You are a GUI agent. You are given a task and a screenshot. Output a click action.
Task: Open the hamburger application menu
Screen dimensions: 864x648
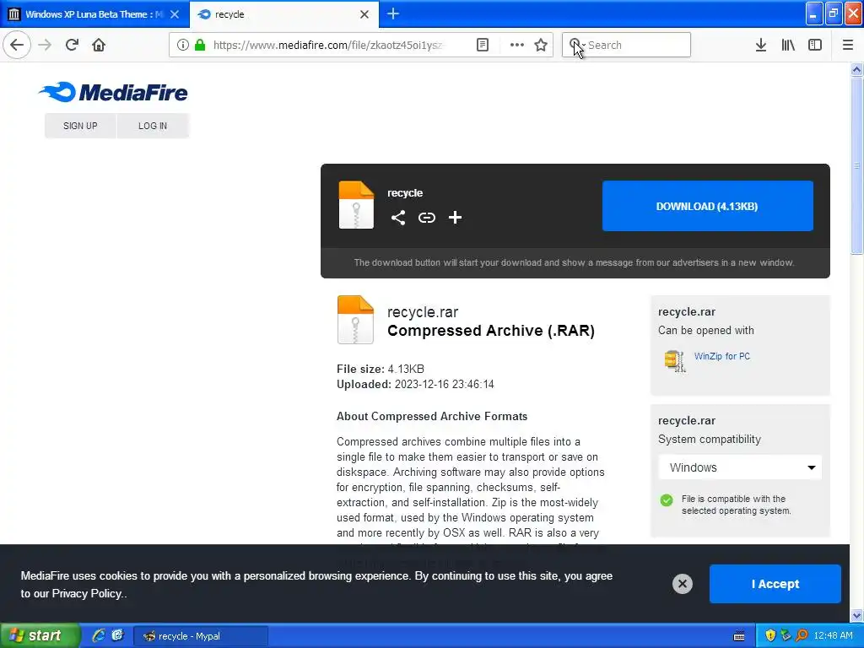pos(848,45)
